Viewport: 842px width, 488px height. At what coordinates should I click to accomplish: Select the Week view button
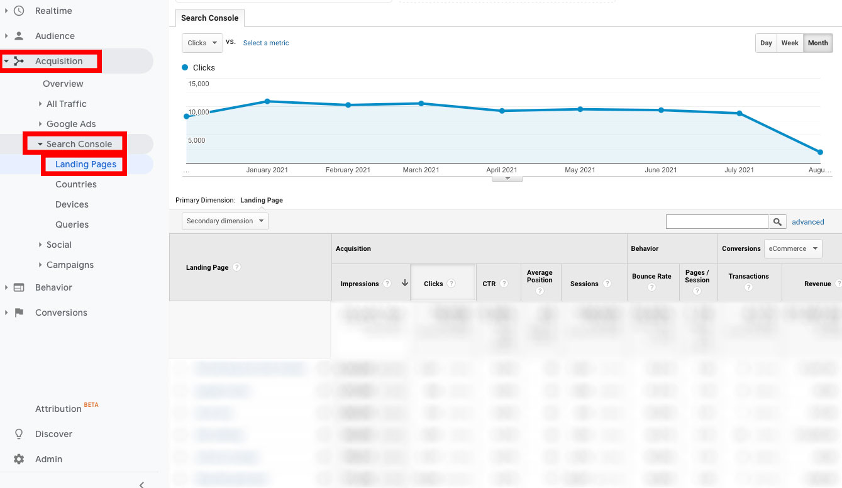pos(790,43)
